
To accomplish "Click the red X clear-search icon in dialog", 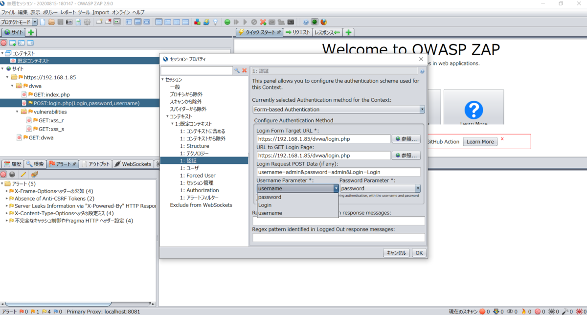I will [245, 71].
